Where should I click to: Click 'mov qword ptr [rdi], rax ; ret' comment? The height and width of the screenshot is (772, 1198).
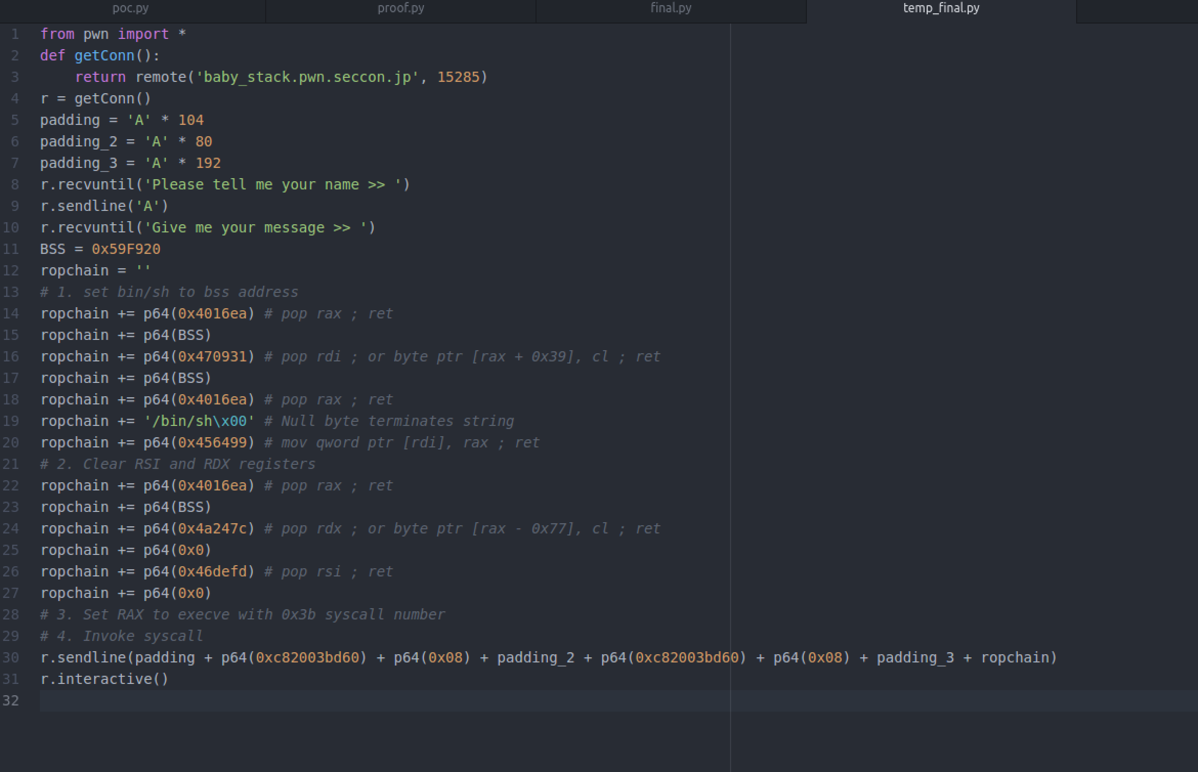pos(410,443)
